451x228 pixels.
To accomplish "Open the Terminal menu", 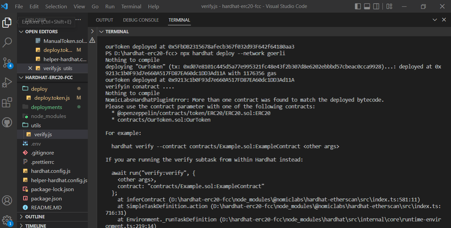I will point(131,7).
